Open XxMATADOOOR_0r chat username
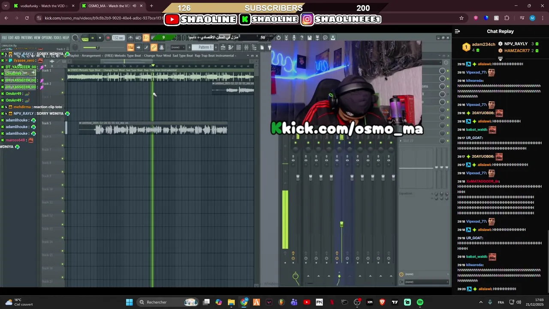549x309 pixels. coord(483,181)
